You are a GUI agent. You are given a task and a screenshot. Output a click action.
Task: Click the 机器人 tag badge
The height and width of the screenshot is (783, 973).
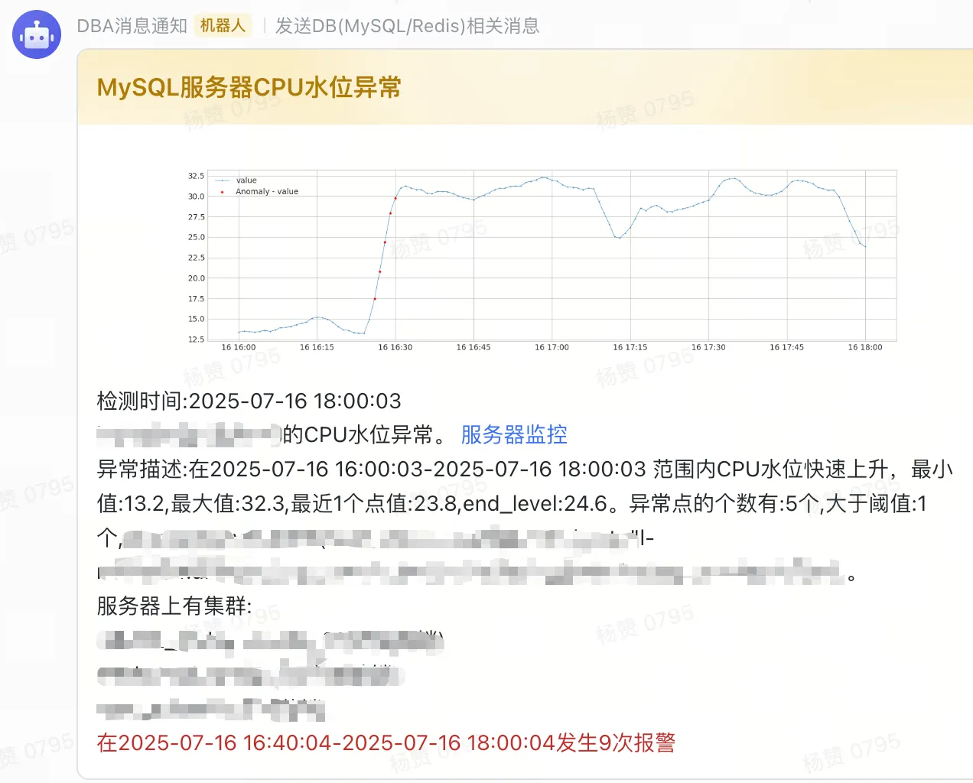[223, 26]
